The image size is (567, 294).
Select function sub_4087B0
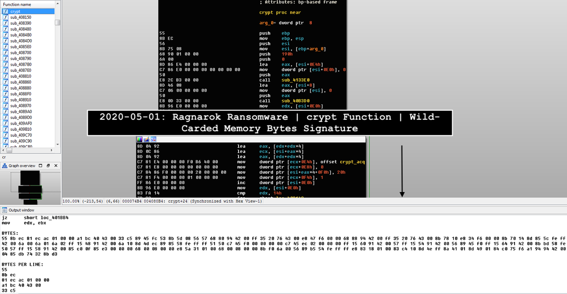(28, 64)
